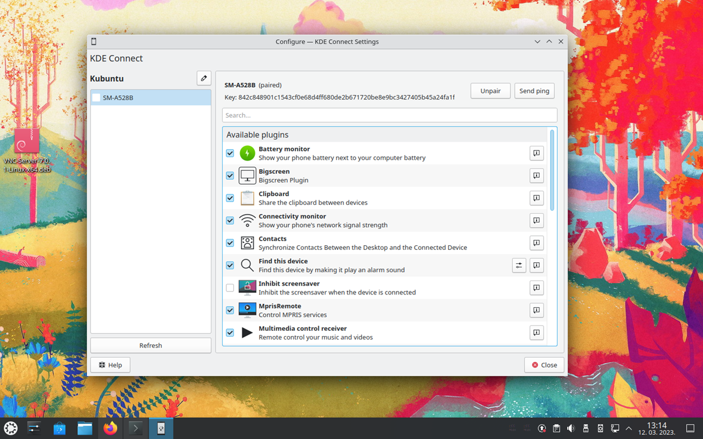Click the Available plugins heading
This screenshot has width=703, height=439.
(x=257, y=135)
